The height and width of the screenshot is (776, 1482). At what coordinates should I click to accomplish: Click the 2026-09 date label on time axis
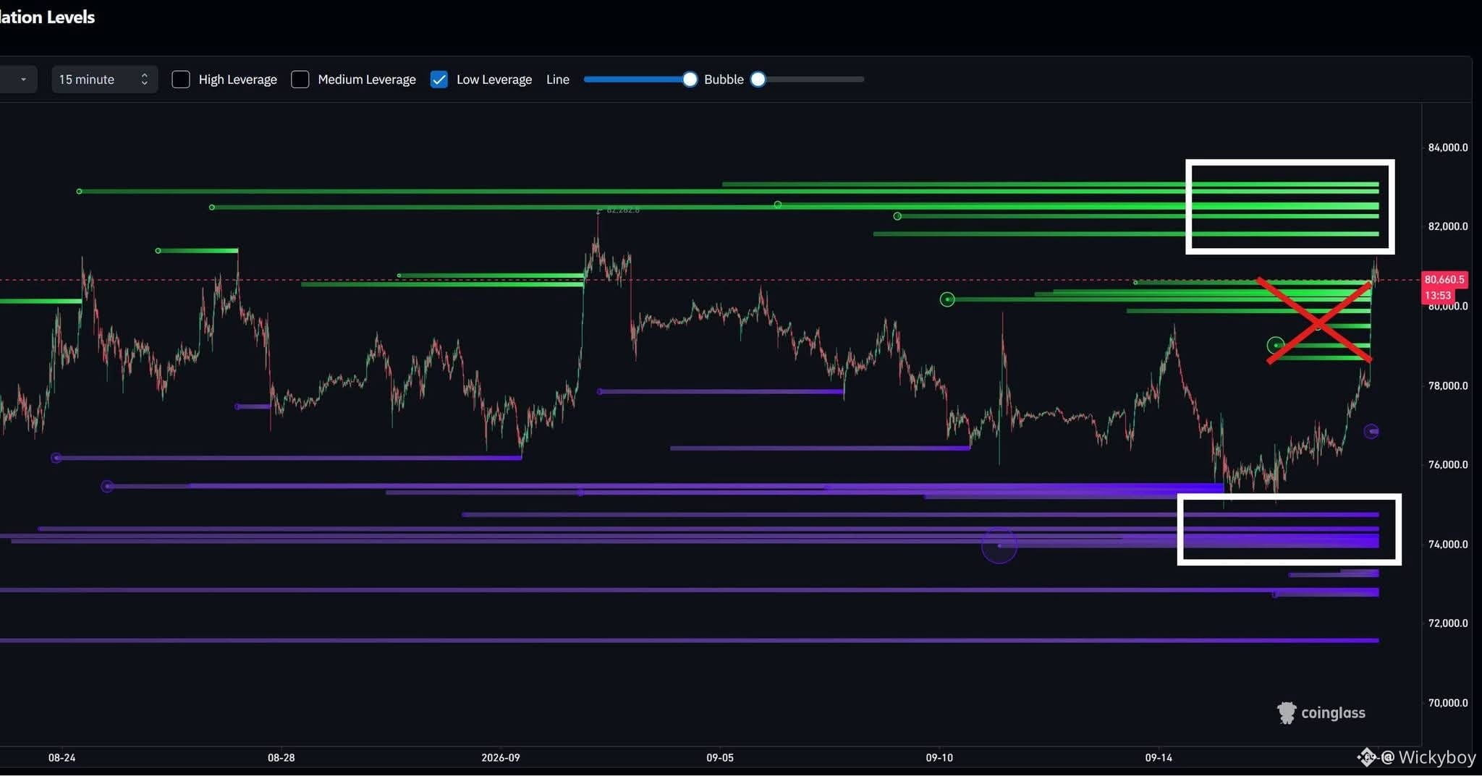(x=501, y=758)
